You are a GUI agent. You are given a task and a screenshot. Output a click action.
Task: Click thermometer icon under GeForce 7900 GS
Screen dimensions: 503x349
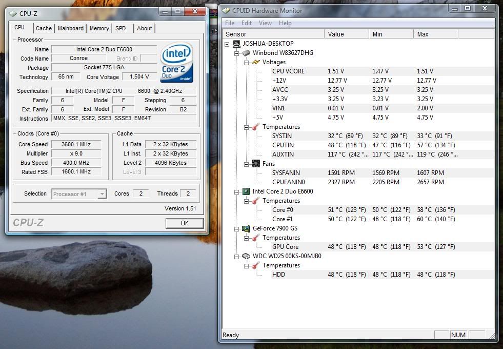click(x=256, y=238)
